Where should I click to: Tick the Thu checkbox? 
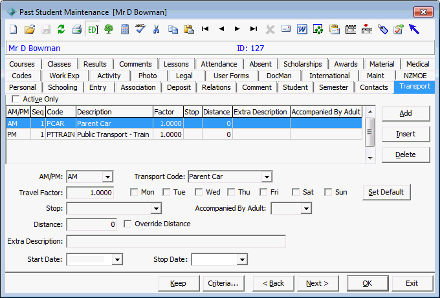(x=231, y=192)
